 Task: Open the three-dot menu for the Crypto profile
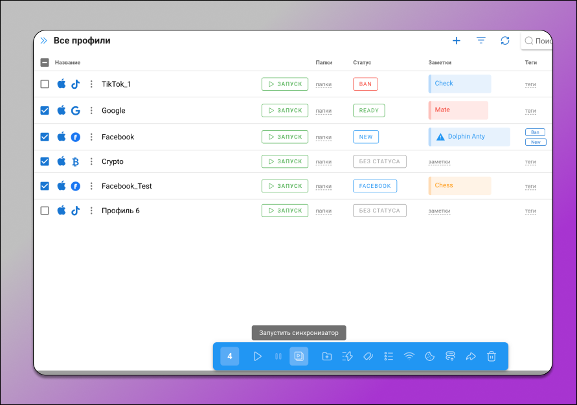[91, 161]
